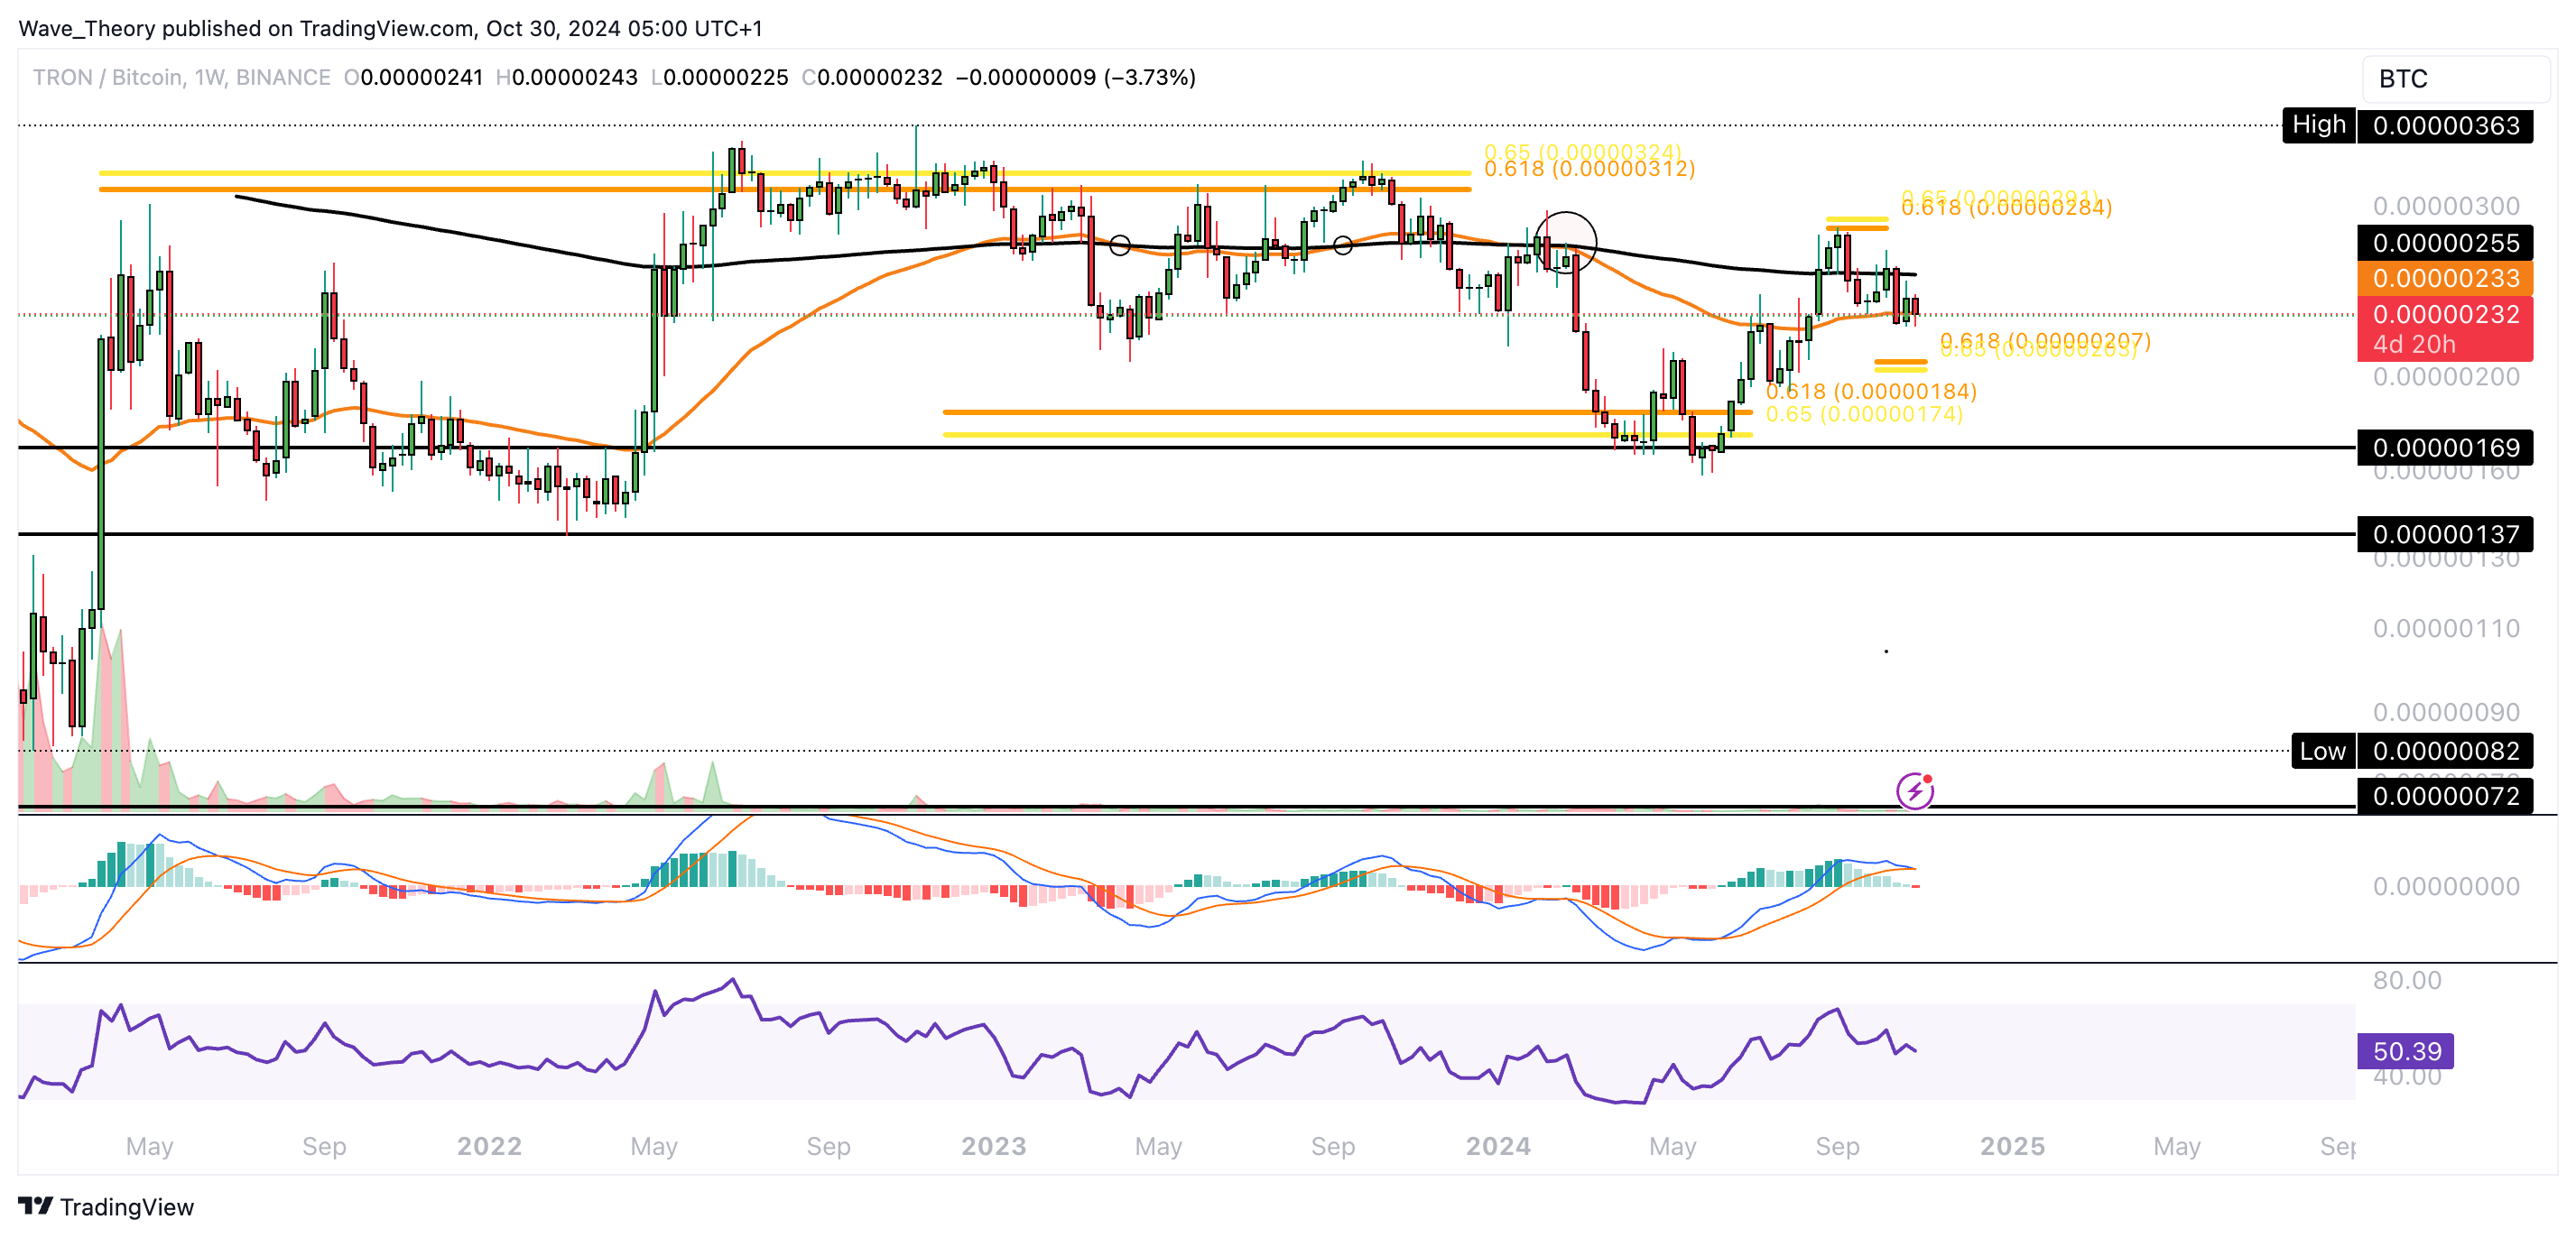Click the small circle marker near September 2023
Screen dimensions: 2576x1238
click(1343, 245)
